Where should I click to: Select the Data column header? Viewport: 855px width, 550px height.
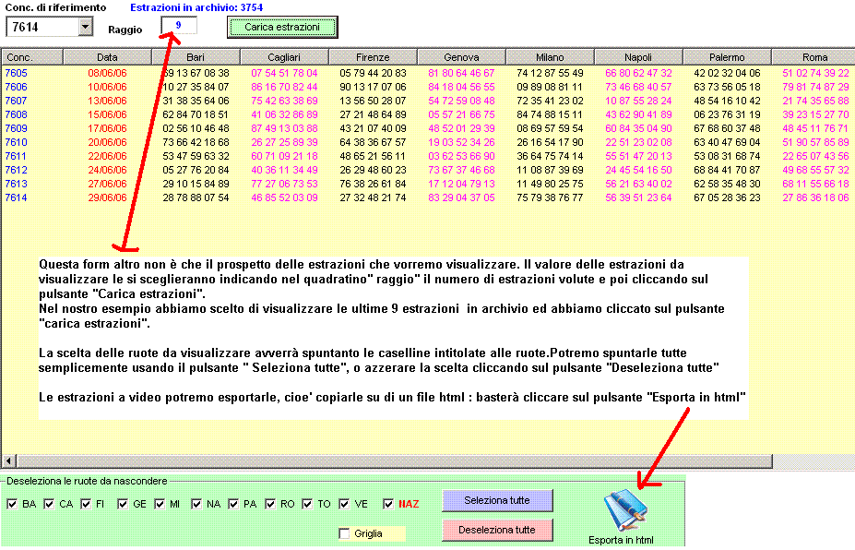106,57
